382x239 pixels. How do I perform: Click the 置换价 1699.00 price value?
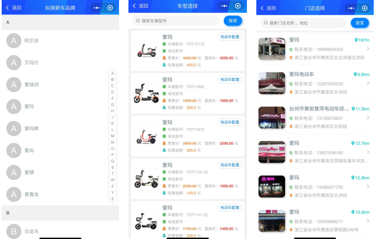coord(227,100)
